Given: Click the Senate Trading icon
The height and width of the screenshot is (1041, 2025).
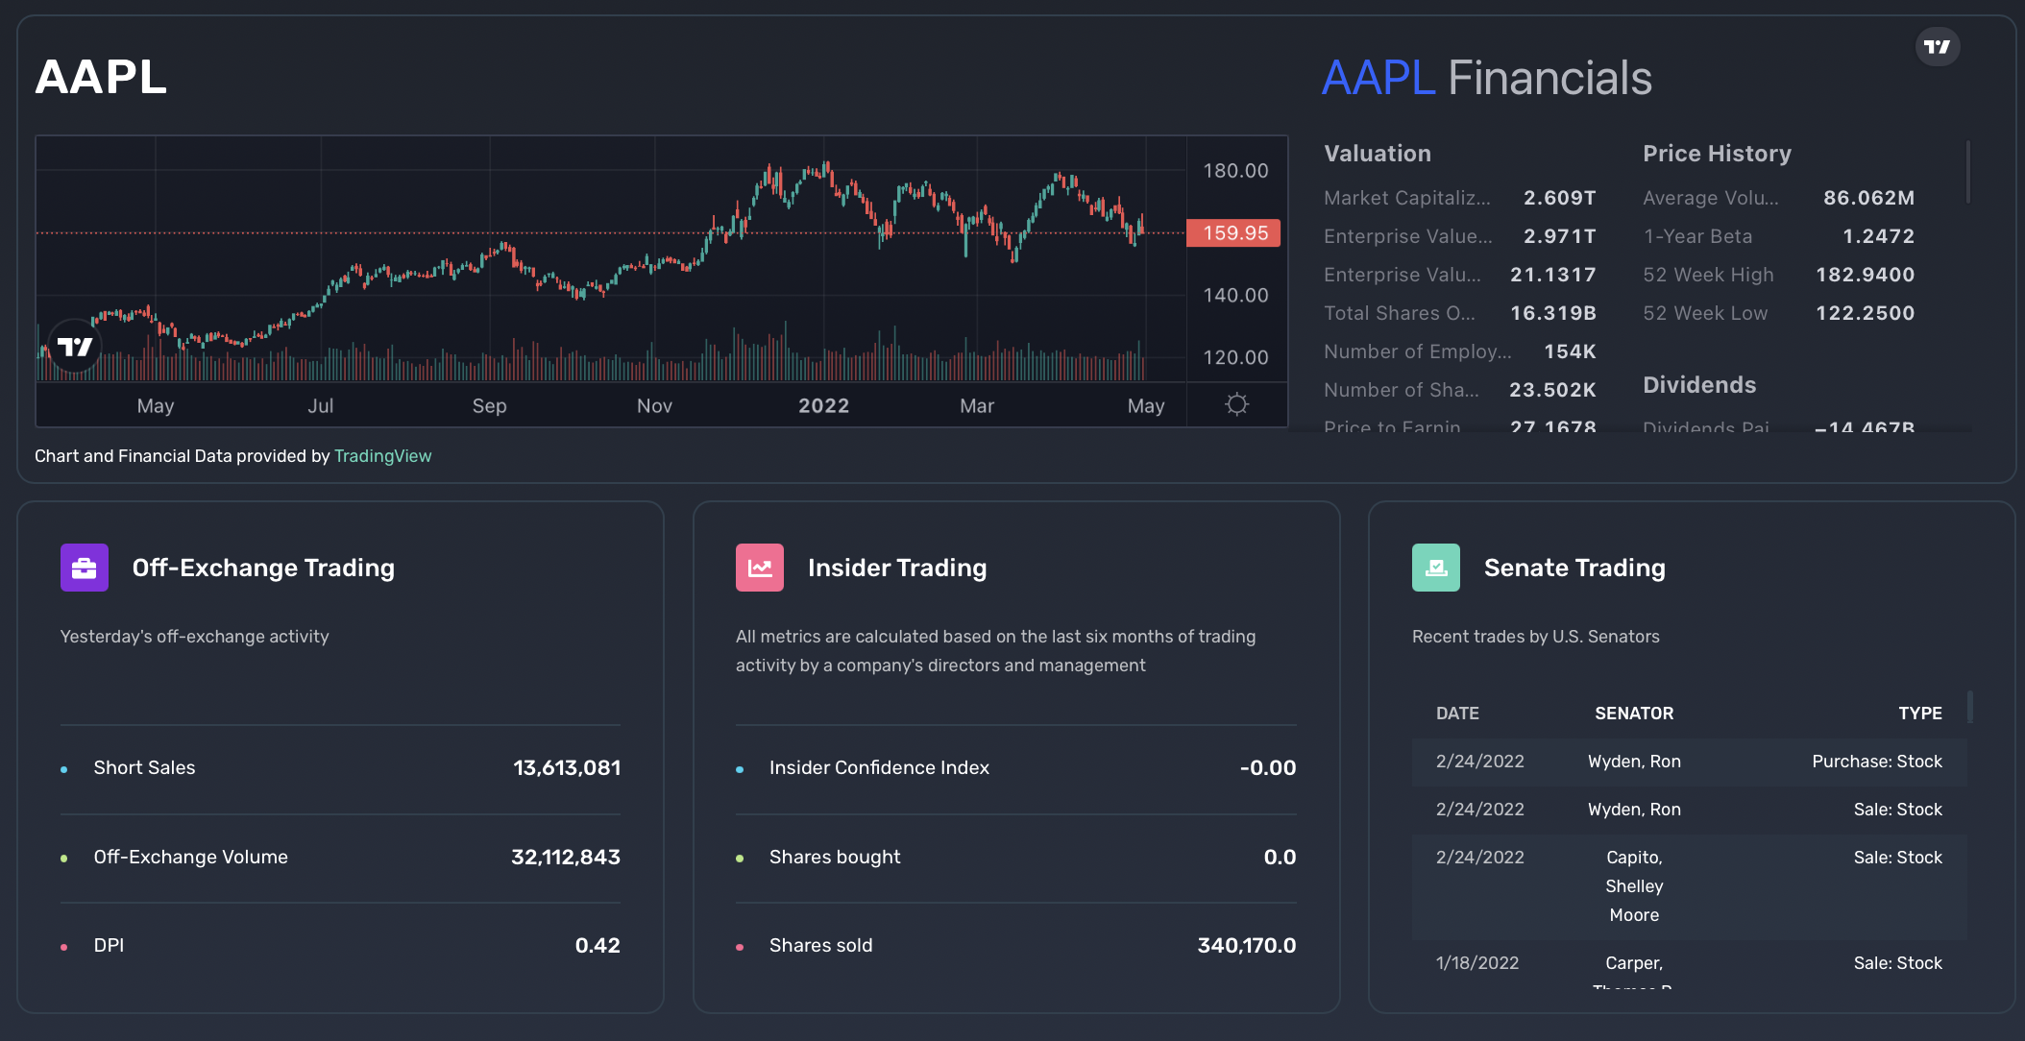Looking at the screenshot, I should pyautogui.click(x=1435, y=568).
